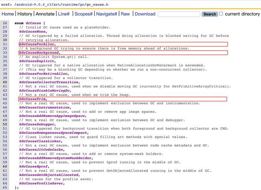Click the kGcCauseExplicit symbol
The width and height of the screenshot is (261, 190).
tap(37, 61)
